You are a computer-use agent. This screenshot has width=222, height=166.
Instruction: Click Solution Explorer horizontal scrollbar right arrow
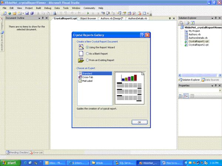click(220, 75)
